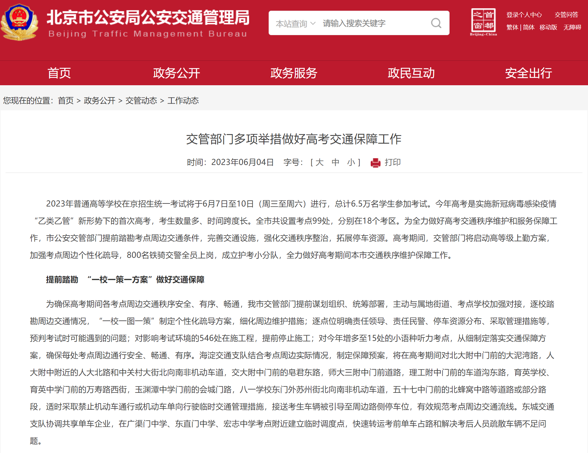Screen dimensions: 588x453
Task: Open the 安全出行 navigation tab
Action: click(x=528, y=73)
